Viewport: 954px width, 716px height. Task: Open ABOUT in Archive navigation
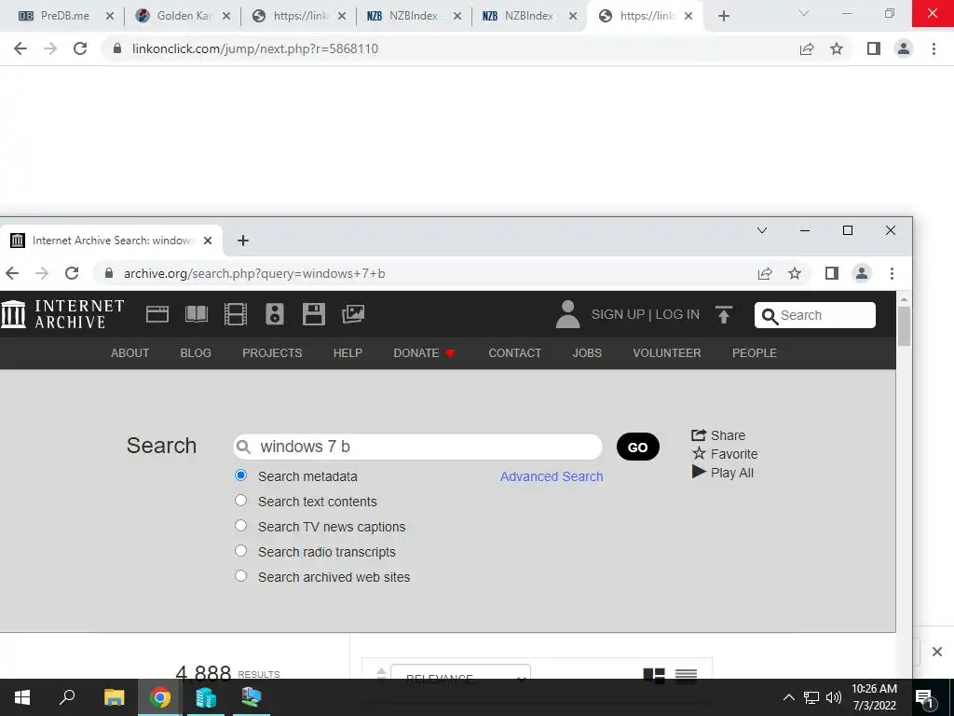pyautogui.click(x=129, y=353)
